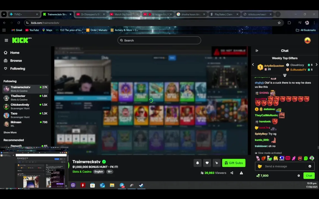Open Ilkinsan channel in Following list
The height and width of the screenshot is (199, 319).
[x=25, y=124]
